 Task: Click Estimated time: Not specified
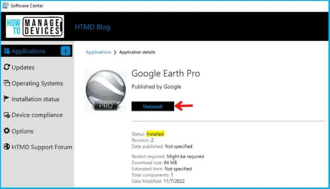[162, 169]
